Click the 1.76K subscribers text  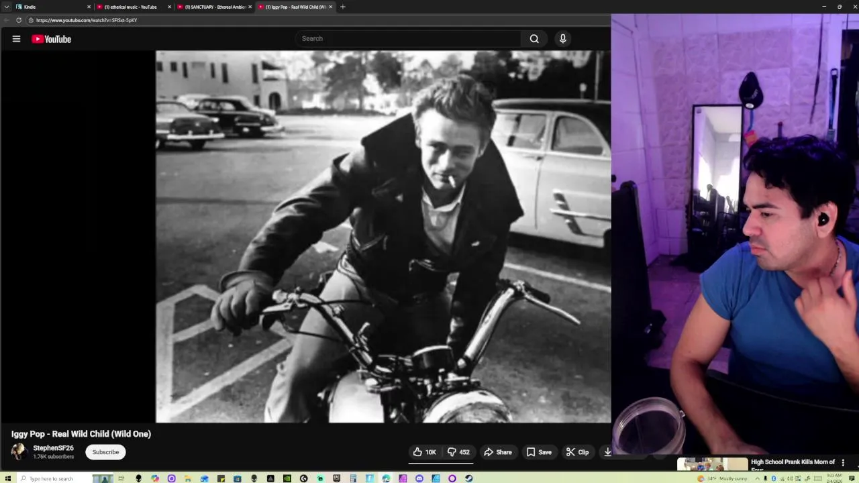click(x=54, y=457)
